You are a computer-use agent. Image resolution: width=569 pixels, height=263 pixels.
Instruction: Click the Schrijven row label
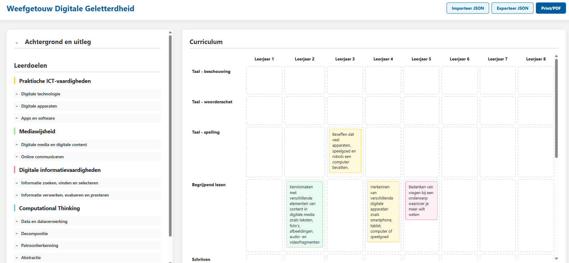201,259
